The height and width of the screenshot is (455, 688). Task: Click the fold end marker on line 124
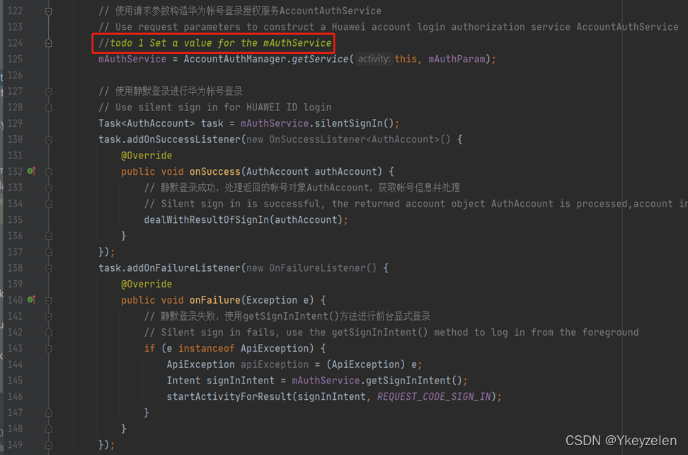49,43
